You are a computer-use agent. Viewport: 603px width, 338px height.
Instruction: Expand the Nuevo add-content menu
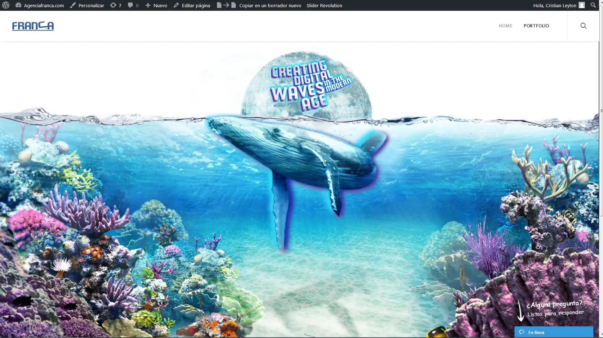(x=156, y=5)
